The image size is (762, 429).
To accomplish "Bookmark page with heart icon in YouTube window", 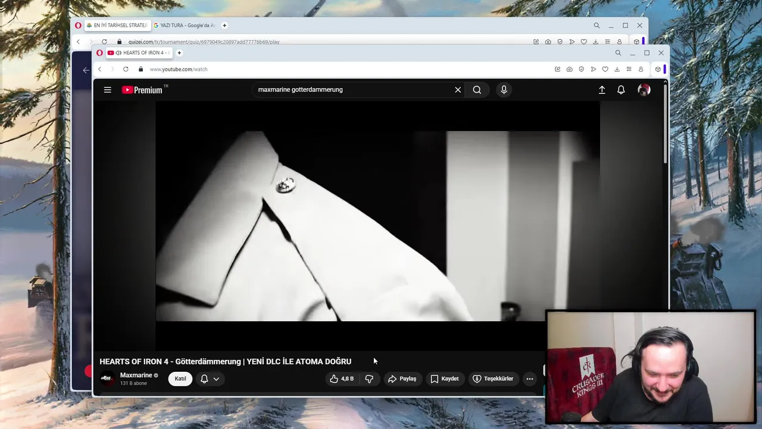I will click(x=605, y=69).
